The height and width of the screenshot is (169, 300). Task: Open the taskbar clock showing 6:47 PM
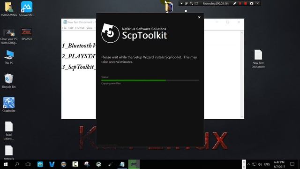(x=279, y=164)
